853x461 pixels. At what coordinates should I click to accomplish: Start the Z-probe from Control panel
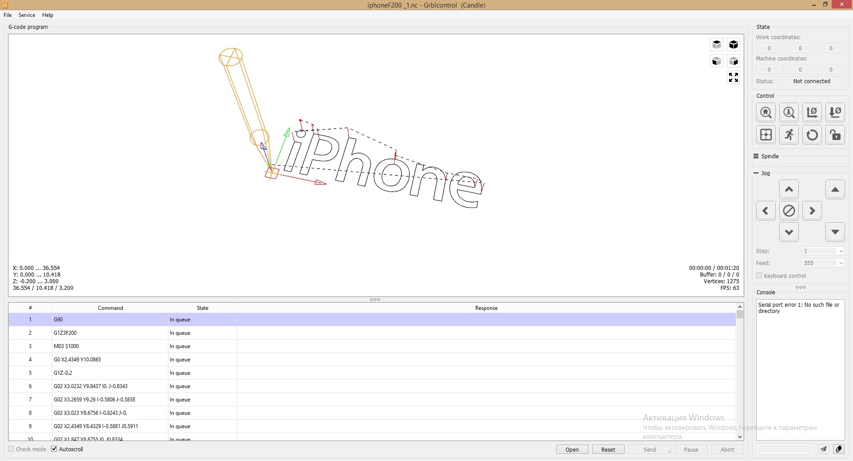pyautogui.click(x=789, y=112)
